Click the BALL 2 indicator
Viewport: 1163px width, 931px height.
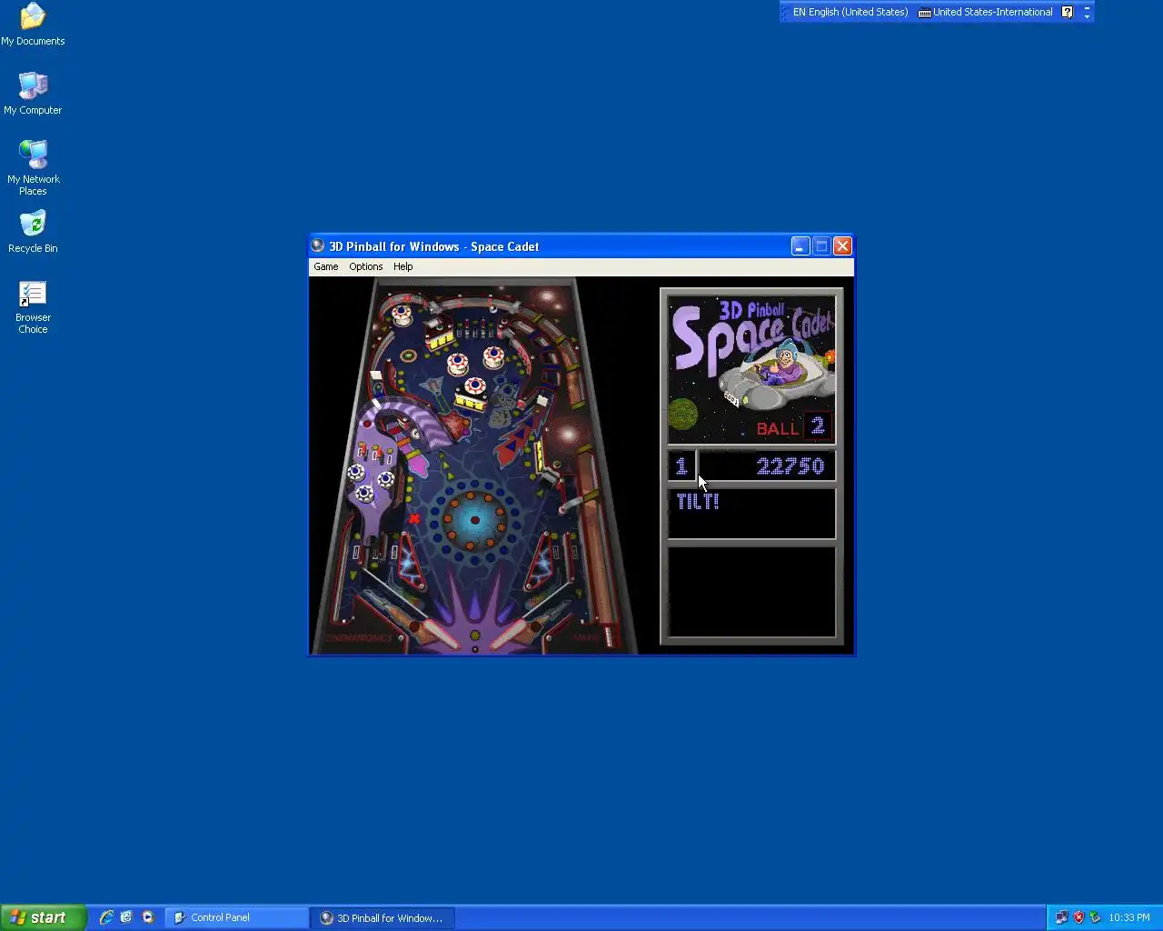(x=792, y=427)
